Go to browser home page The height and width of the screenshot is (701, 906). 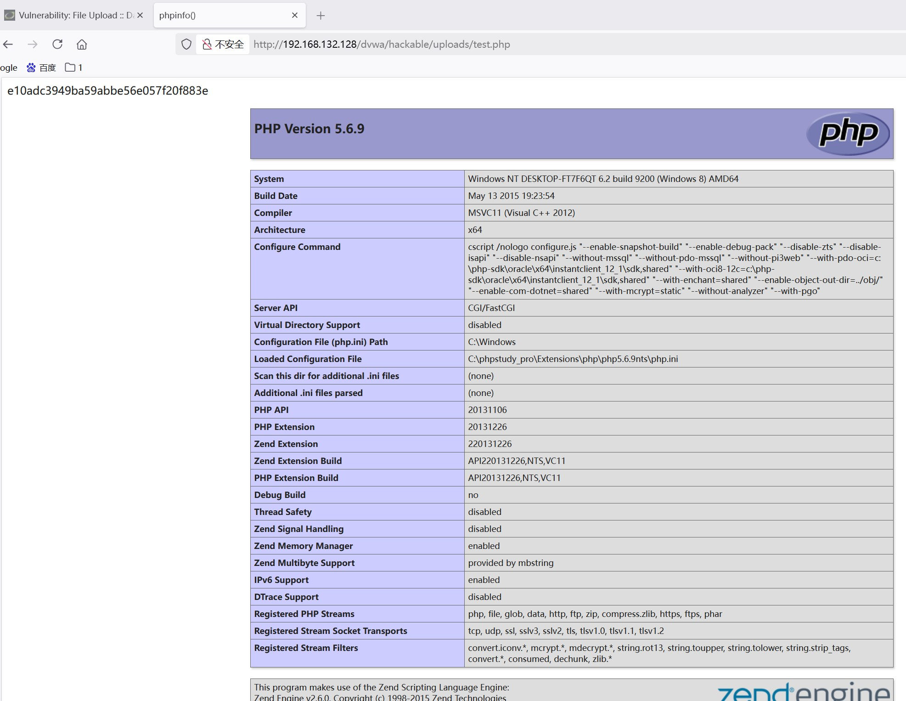tap(82, 45)
